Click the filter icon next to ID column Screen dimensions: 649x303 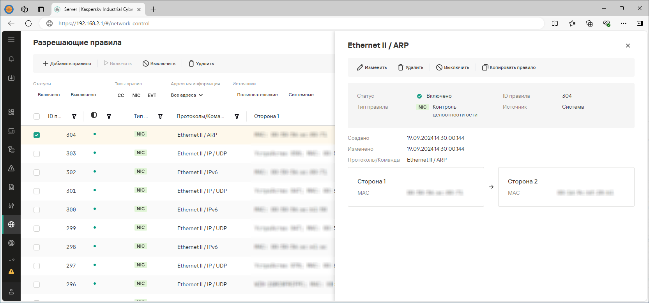(74, 116)
